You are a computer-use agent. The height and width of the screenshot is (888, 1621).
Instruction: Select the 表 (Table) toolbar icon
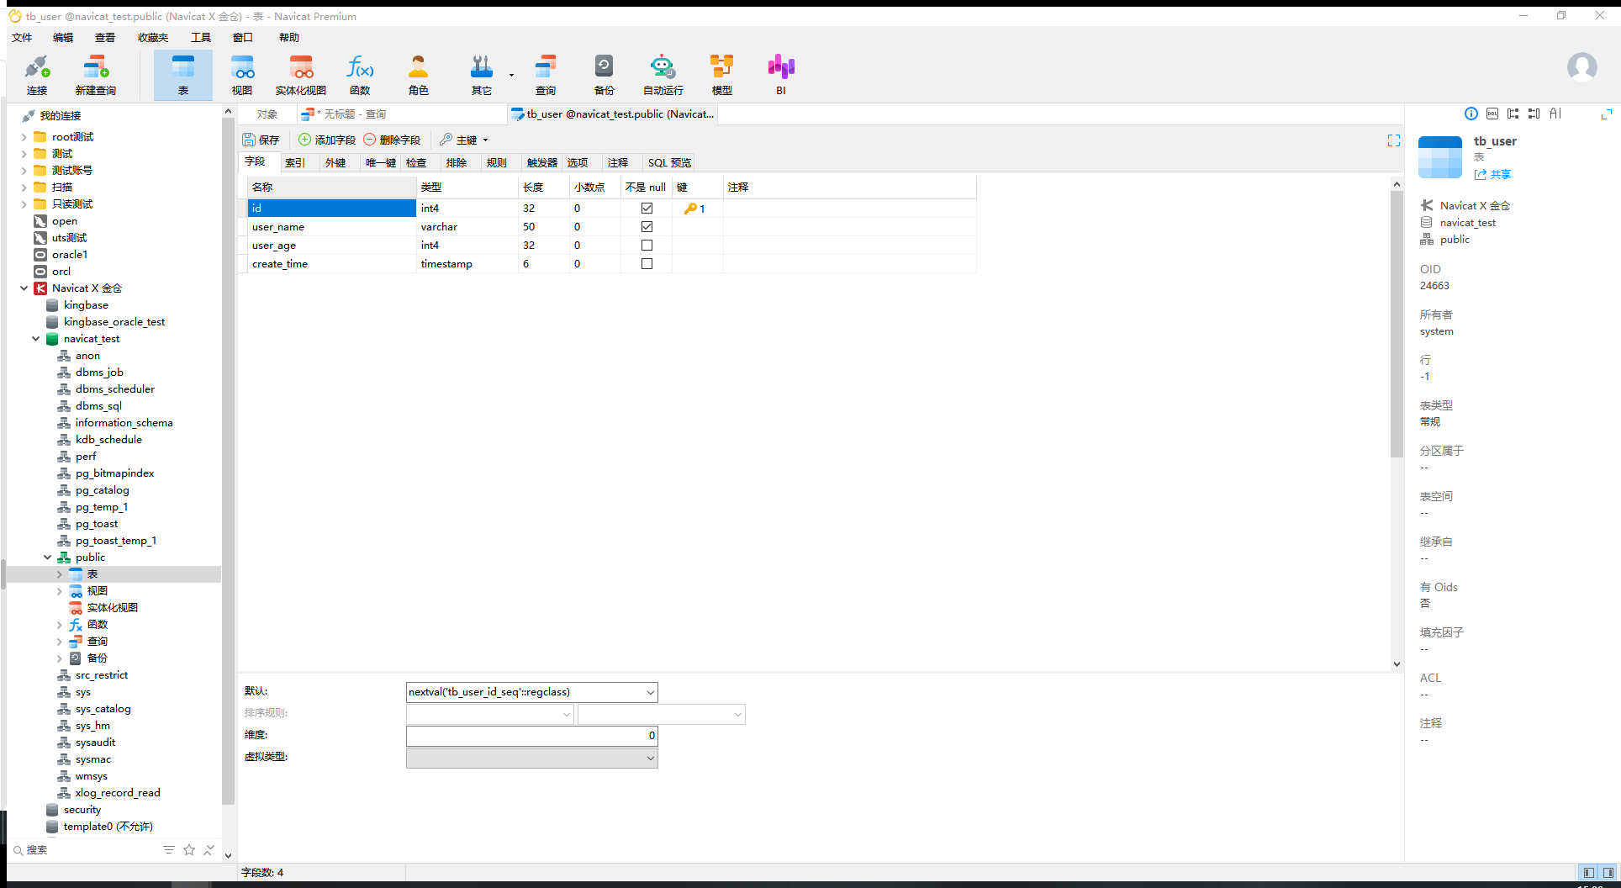pyautogui.click(x=183, y=75)
